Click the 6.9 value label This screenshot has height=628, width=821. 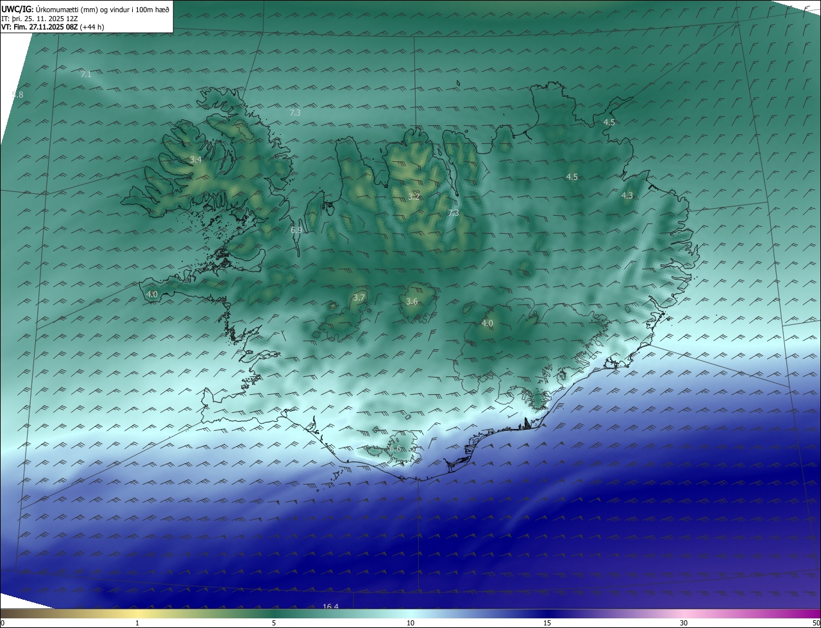pyautogui.click(x=296, y=230)
